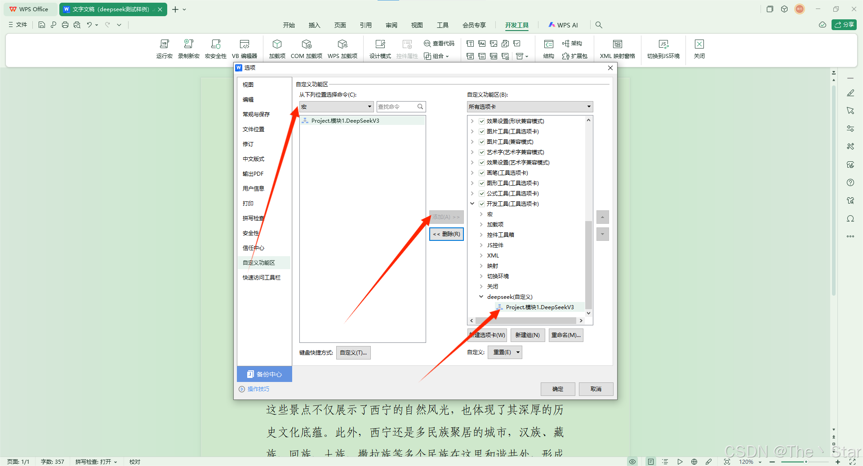Click the Record New Macro (录制新宏) icon
Image resolution: width=863 pixels, height=466 pixels.
pyautogui.click(x=188, y=49)
